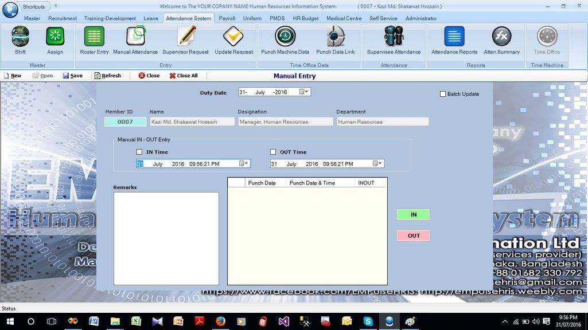Image resolution: width=588 pixels, height=330 pixels.
Task: Switch to the Payroll ribbon tab
Action: 227,18
